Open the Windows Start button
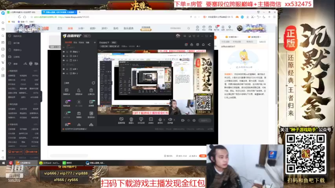The height and width of the screenshot is (188, 335). coord(3,163)
